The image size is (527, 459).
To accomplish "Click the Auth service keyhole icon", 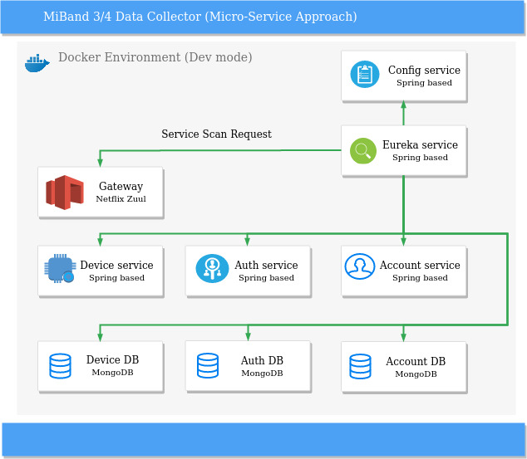I will click(212, 268).
